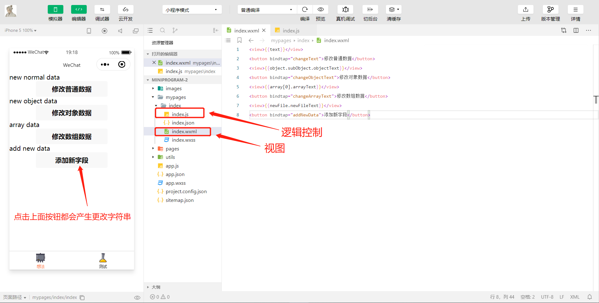Open the 普通编译 compile mode dropdown
599x303 pixels.
click(267, 10)
